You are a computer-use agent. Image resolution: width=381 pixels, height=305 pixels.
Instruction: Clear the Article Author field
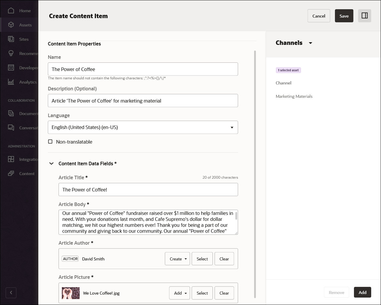[224, 259]
